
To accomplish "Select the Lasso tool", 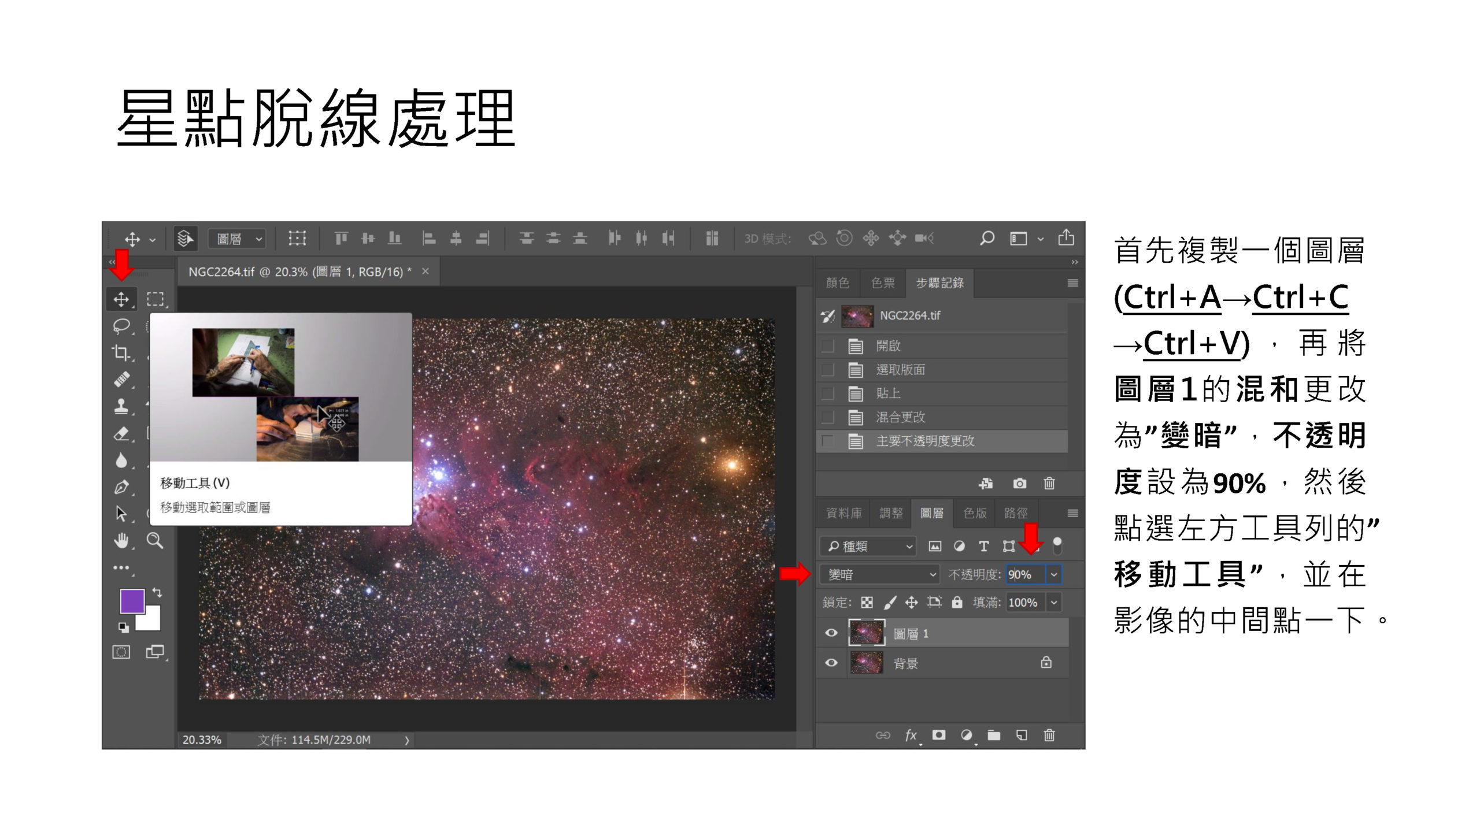I will click(121, 326).
